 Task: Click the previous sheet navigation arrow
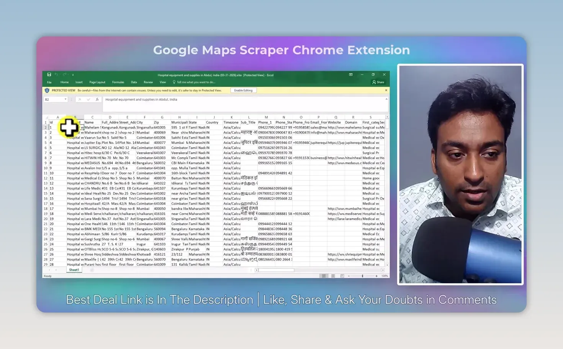(x=49, y=270)
